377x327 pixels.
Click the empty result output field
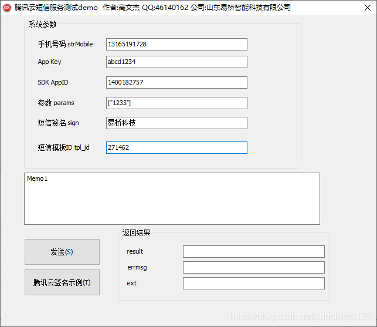pos(254,252)
